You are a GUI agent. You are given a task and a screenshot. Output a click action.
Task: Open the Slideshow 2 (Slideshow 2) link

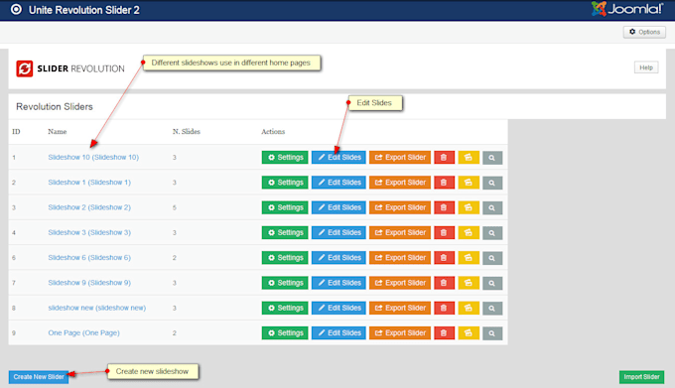89,207
